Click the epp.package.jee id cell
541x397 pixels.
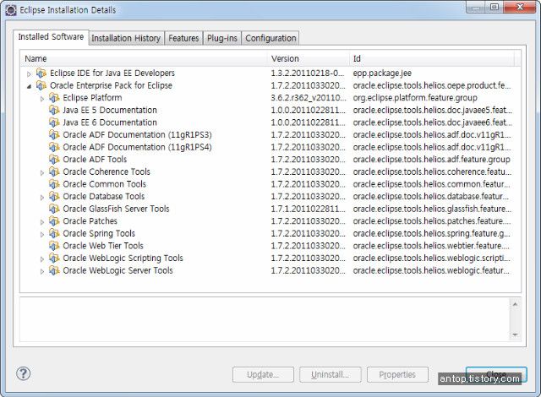(x=382, y=73)
